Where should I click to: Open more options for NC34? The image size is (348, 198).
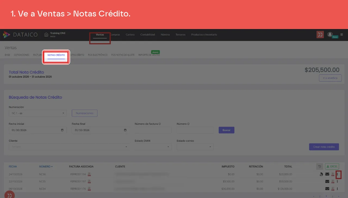pyautogui.click(x=337, y=189)
